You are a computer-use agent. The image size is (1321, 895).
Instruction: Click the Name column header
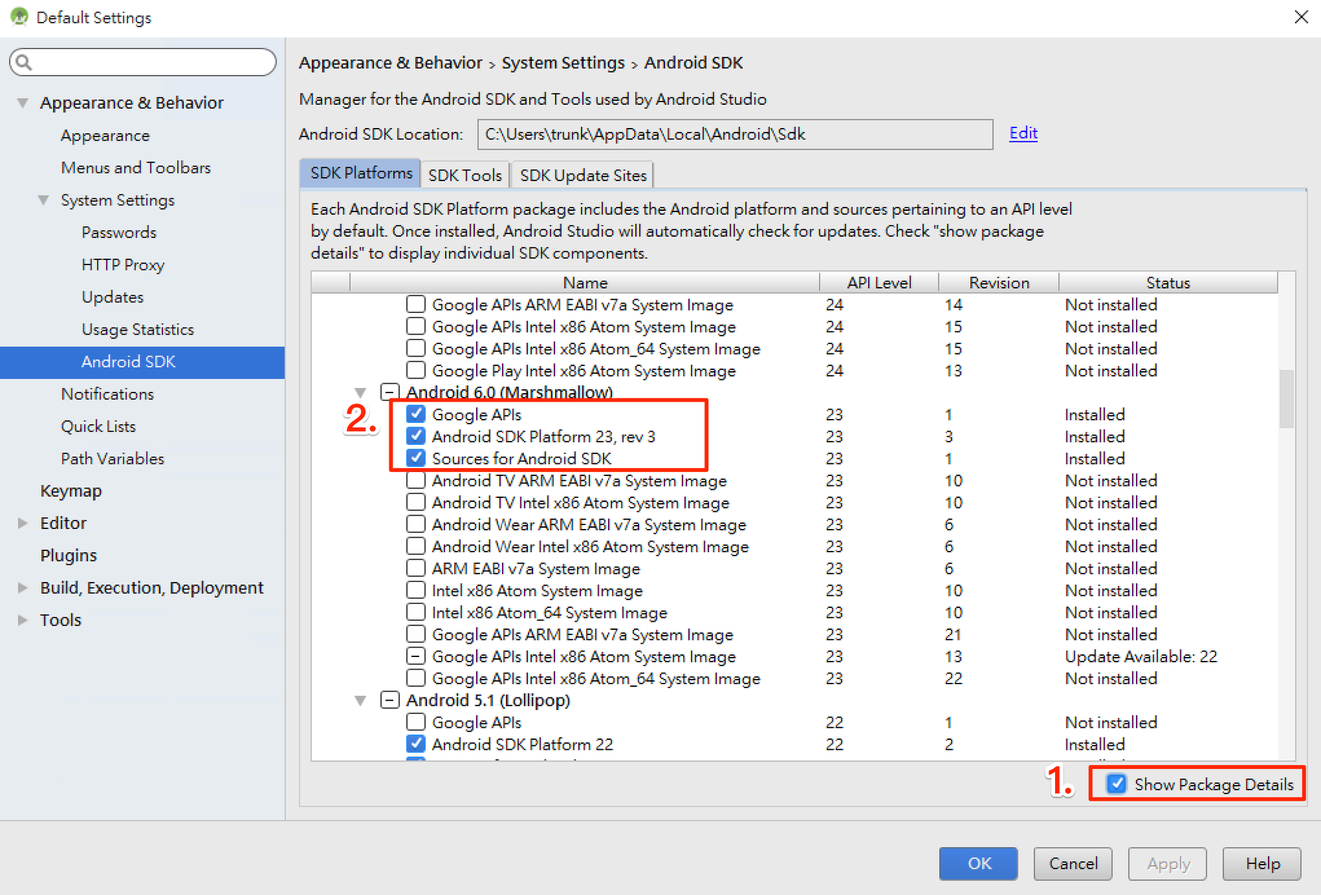pos(585,282)
